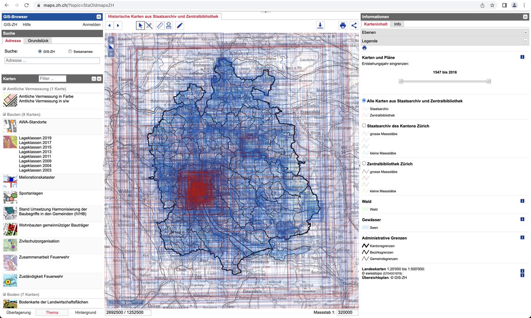This screenshot has width=531, height=318.
Task: Select GIS-ZH search radio button
Action: click(x=40, y=51)
